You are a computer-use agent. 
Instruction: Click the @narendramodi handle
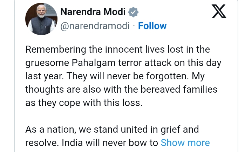(x=95, y=26)
